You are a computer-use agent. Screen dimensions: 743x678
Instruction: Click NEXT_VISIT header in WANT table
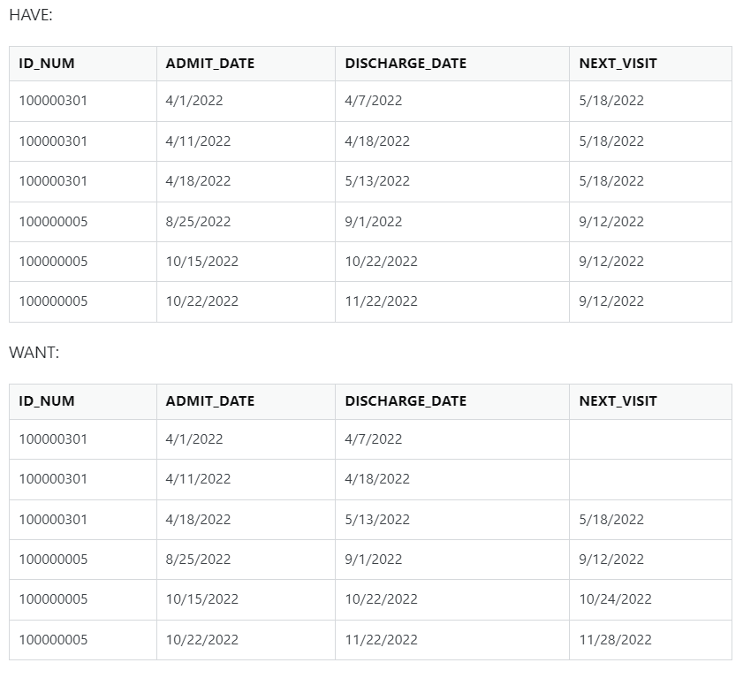[618, 401]
